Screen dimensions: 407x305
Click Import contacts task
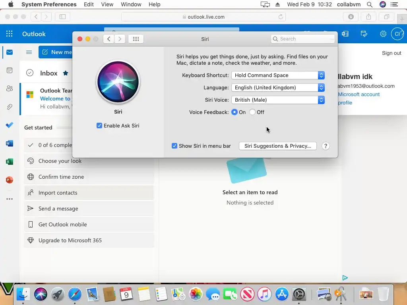pyautogui.click(x=89, y=193)
